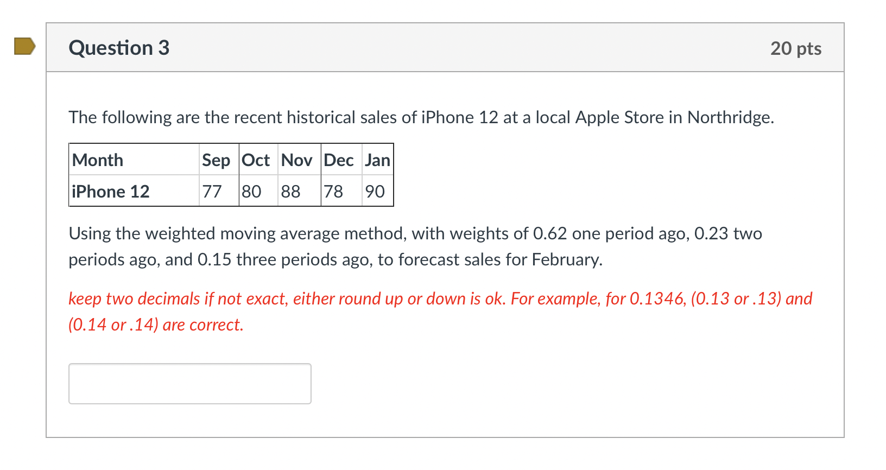Click the iPhone 12 row label

(111, 192)
